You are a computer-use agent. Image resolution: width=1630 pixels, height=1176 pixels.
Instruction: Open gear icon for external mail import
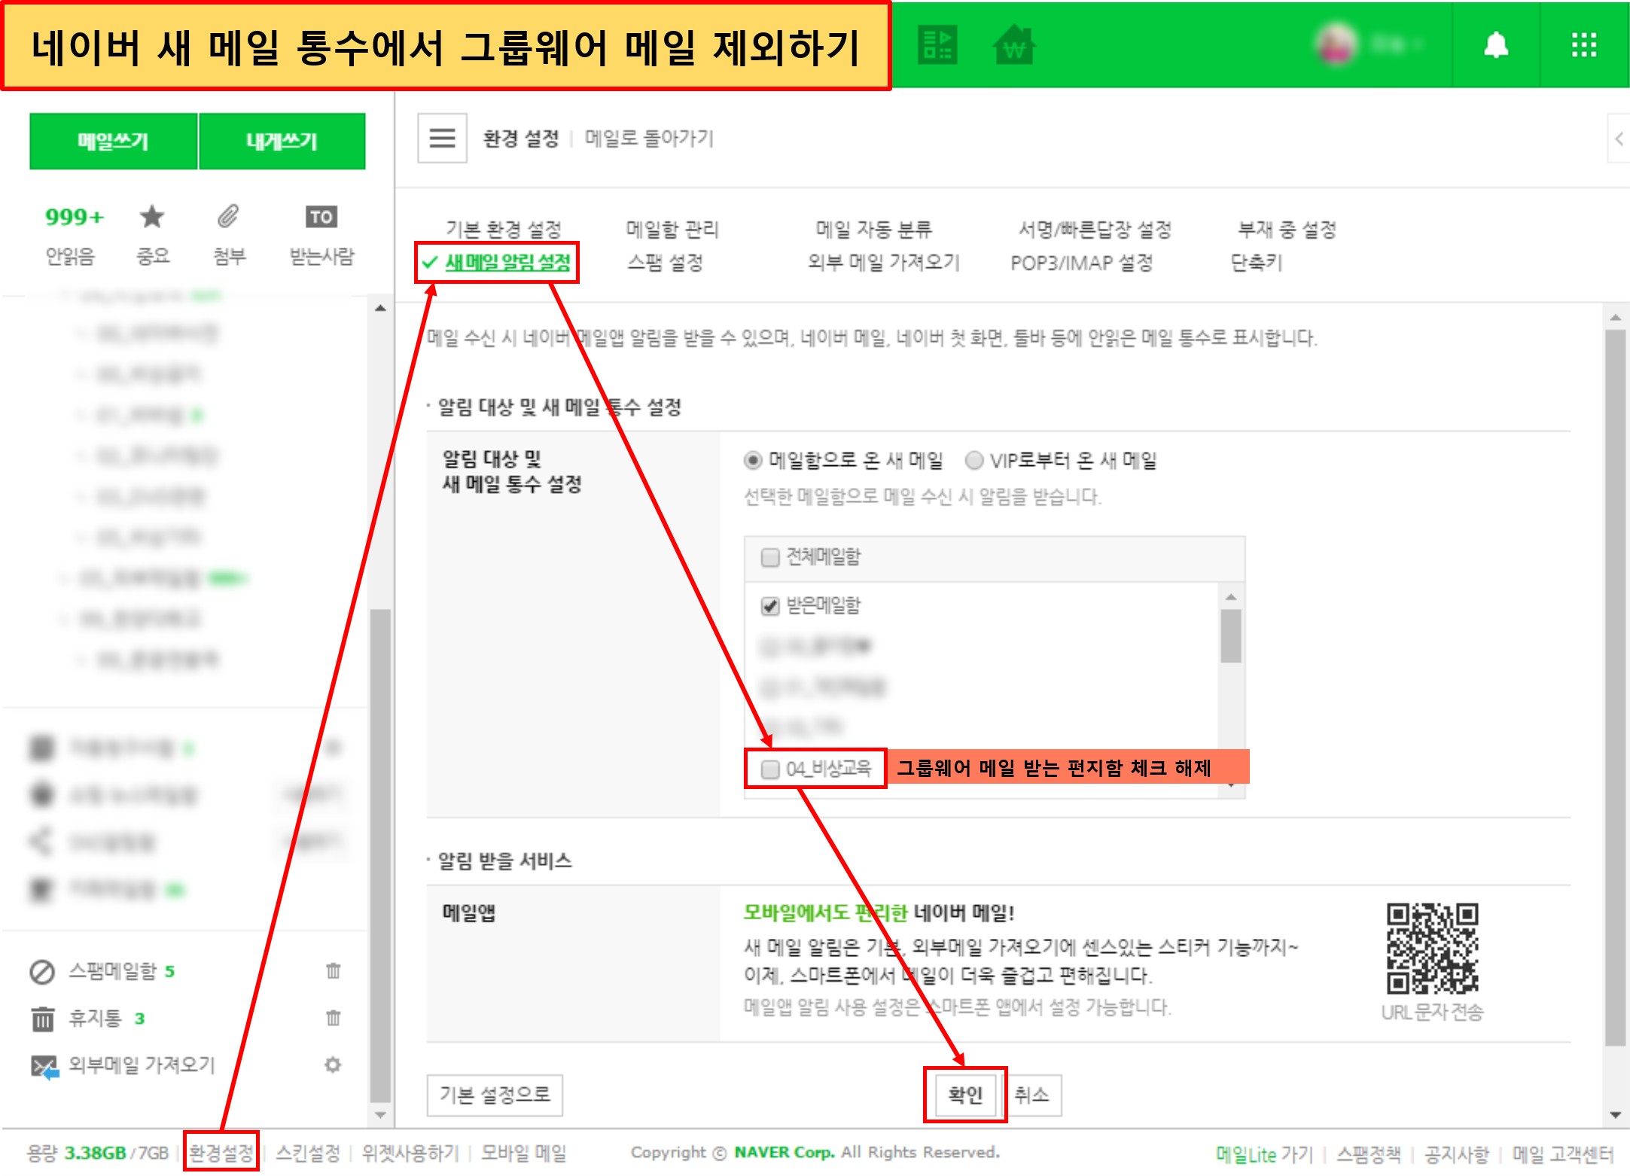pos(333,1065)
